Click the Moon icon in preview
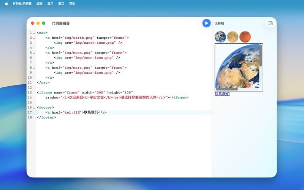Image resolution: width=304 pixels, height=190 pixels. [x=233, y=37]
